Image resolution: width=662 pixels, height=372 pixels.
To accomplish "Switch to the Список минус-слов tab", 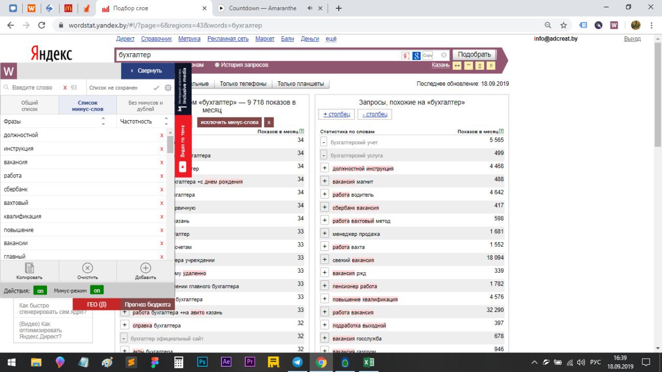I will 87,106.
